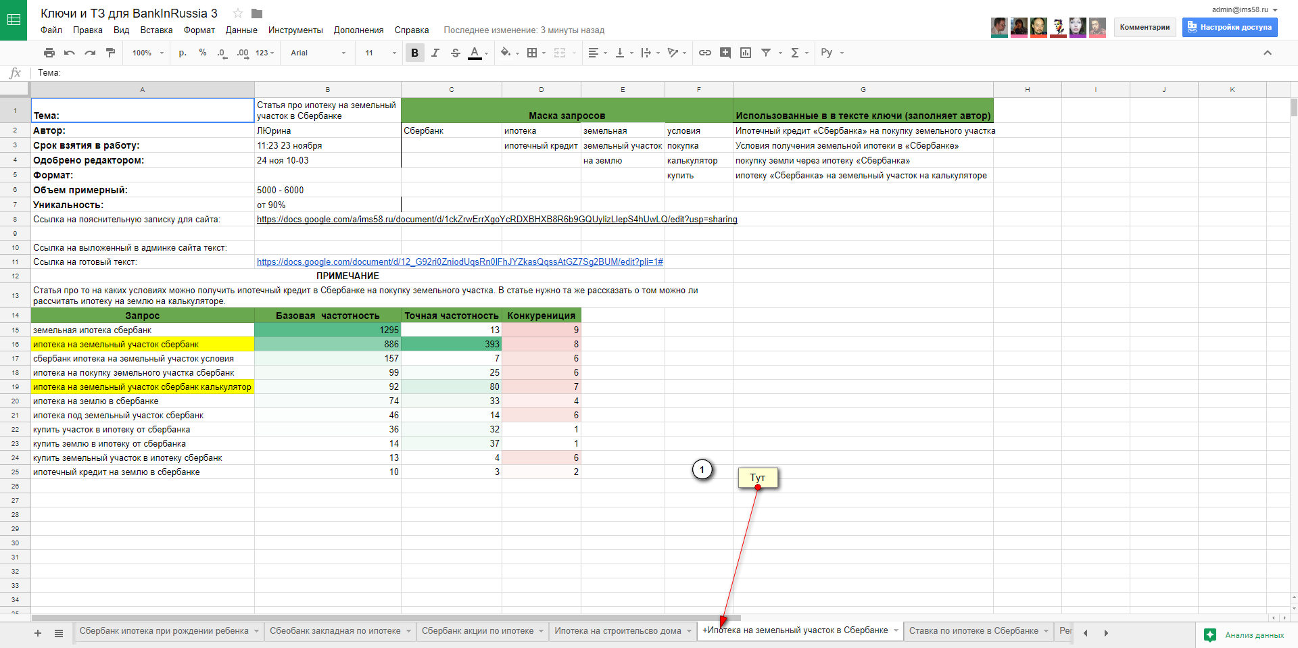
Task: Click the Insert comment icon
Action: (725, 53)
